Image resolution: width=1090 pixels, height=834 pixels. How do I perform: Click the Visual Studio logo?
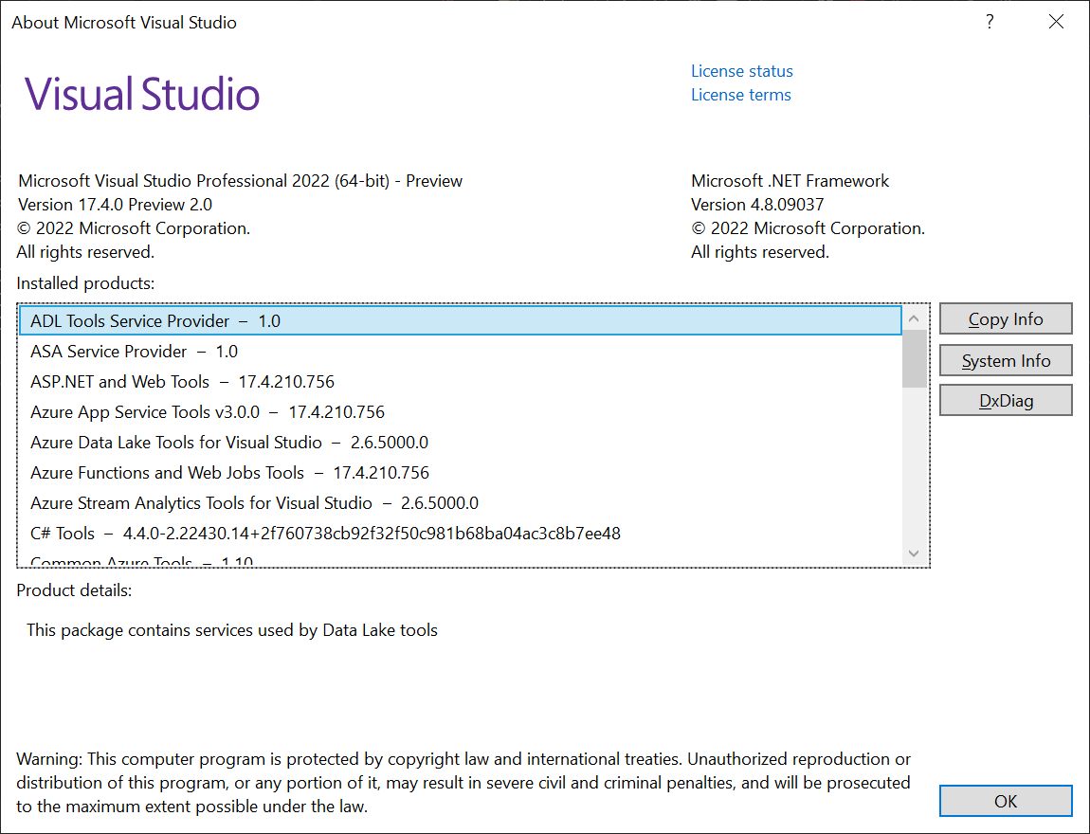(140, 91)
